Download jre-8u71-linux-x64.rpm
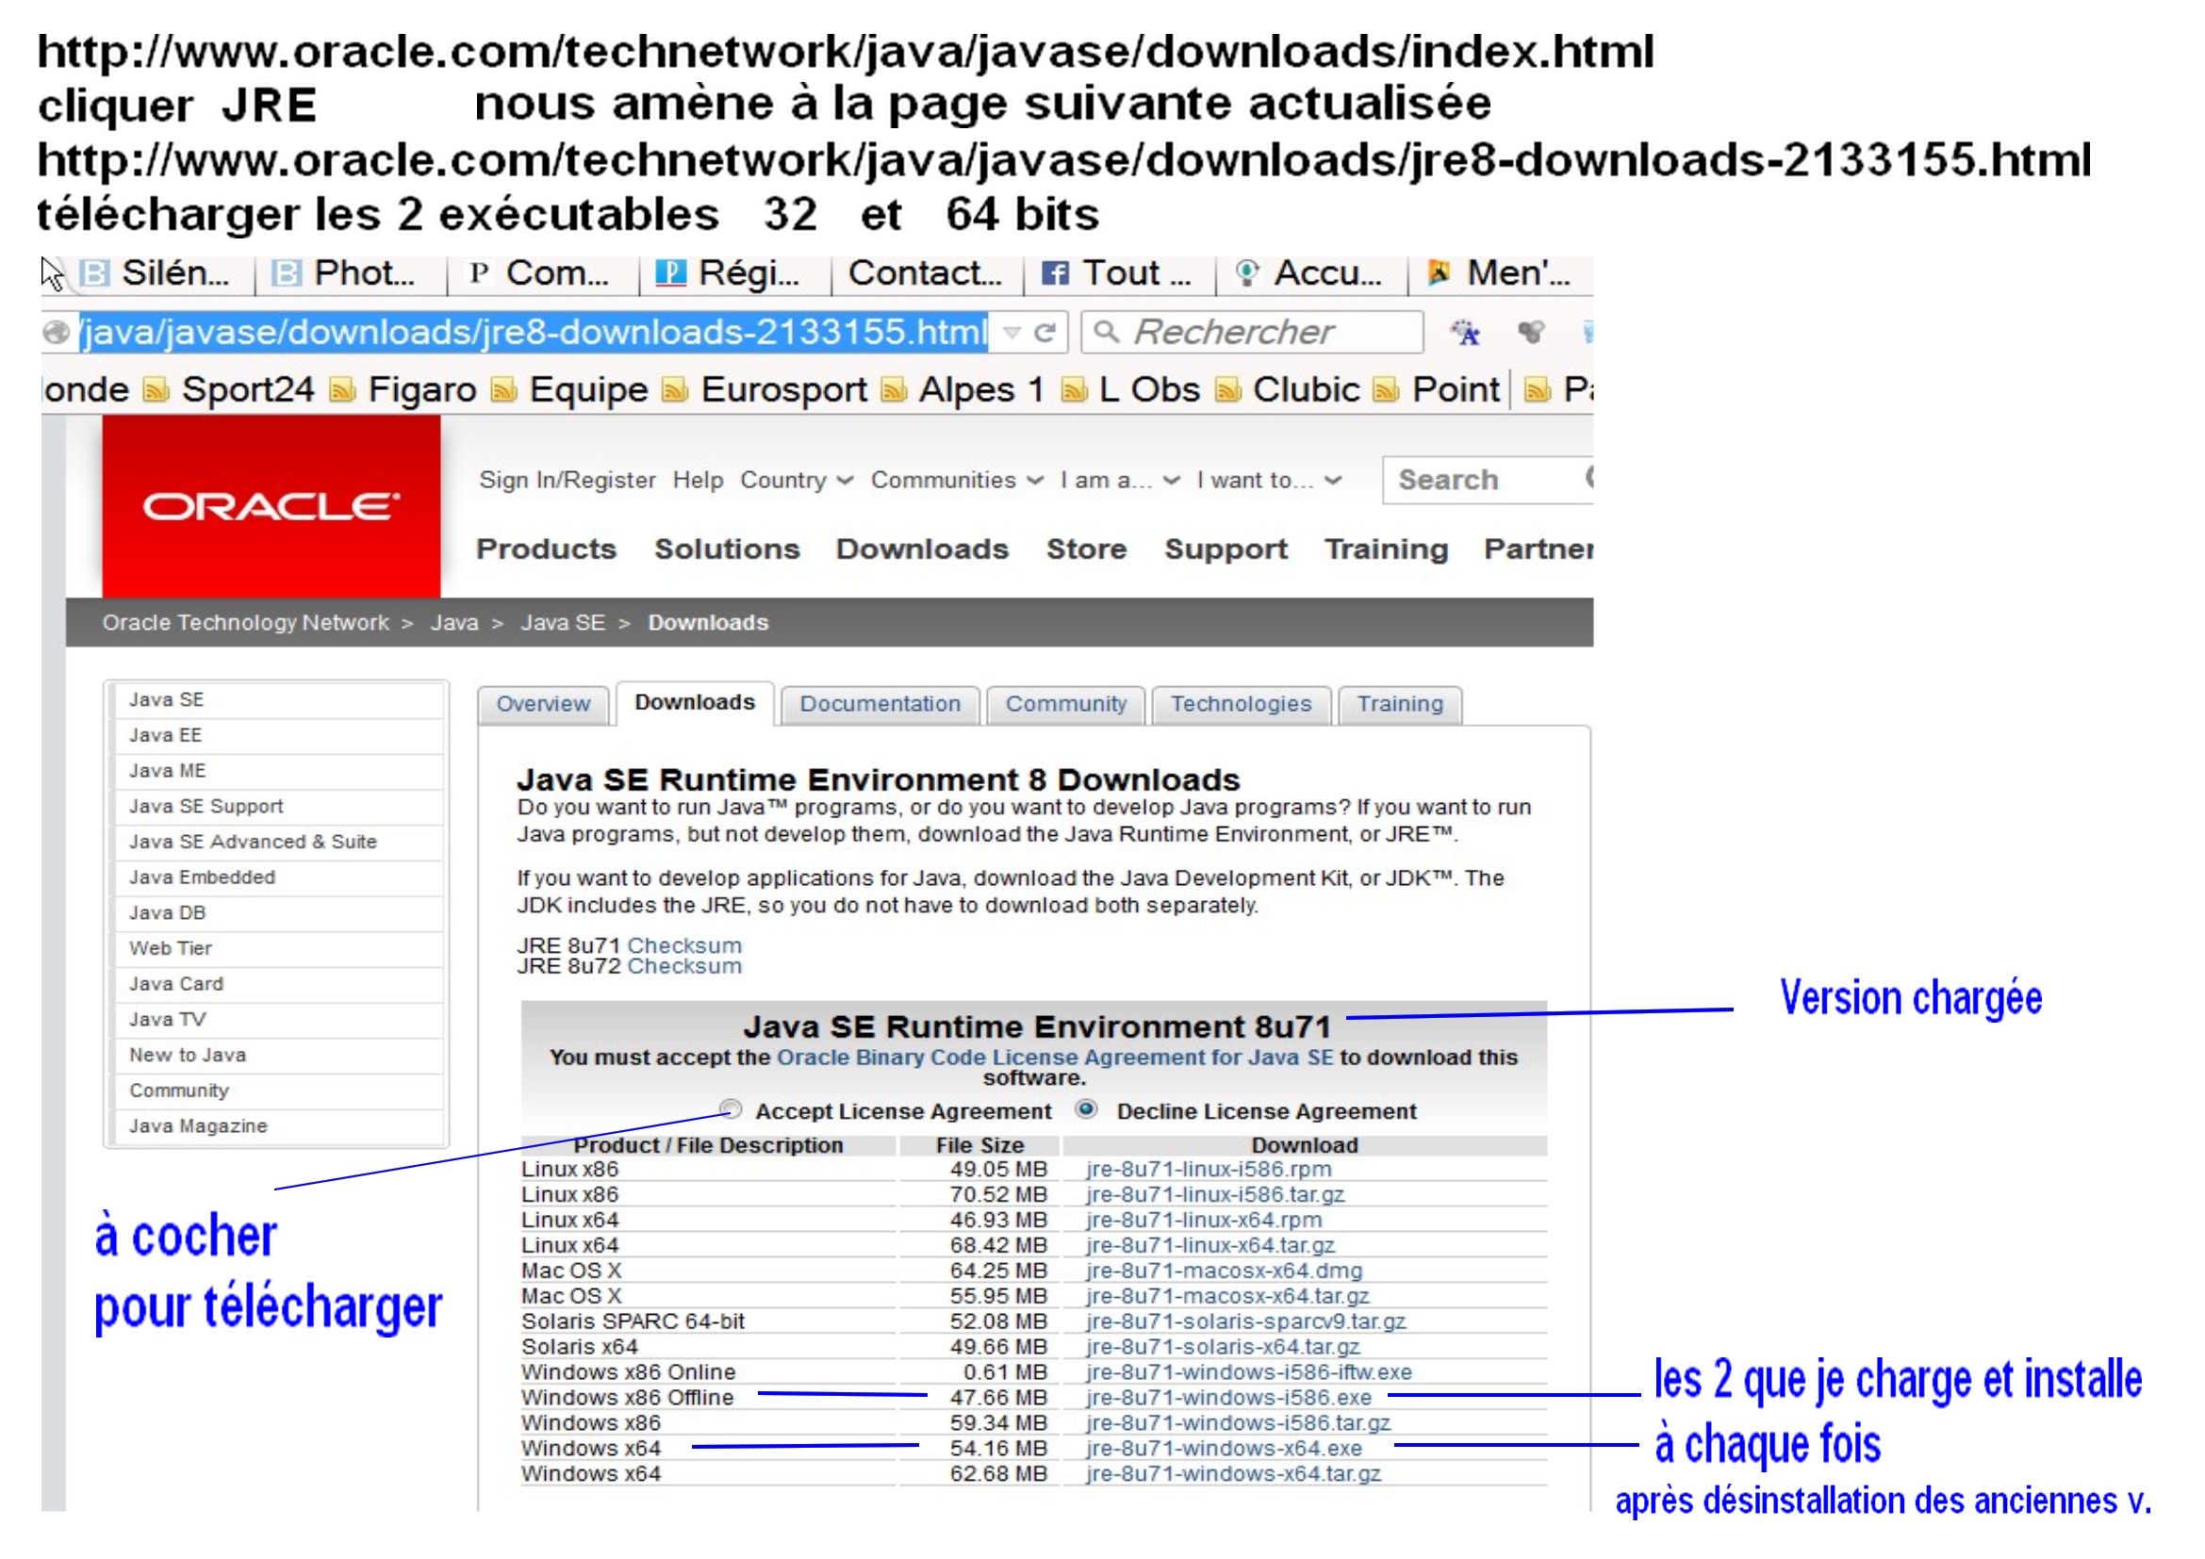The image size is (2205, 1559). [x=1204, y=1220]
